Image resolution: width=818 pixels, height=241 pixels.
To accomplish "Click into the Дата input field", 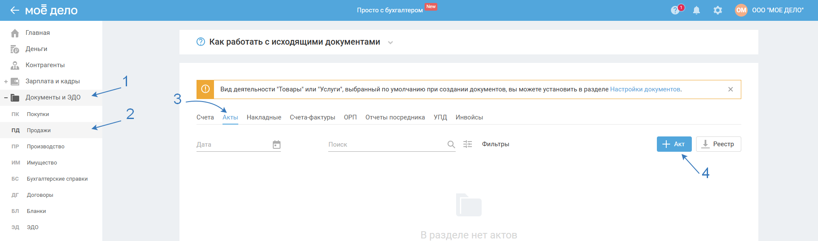I will 239,145.
